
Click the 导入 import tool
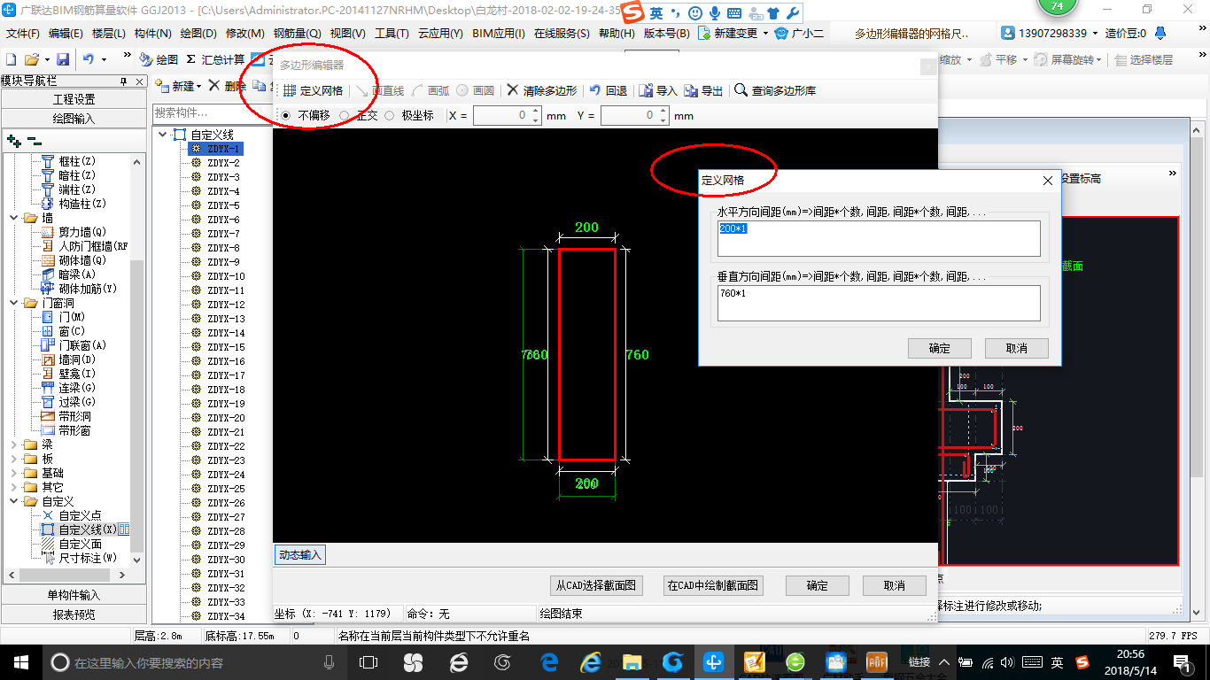point(657,91)
